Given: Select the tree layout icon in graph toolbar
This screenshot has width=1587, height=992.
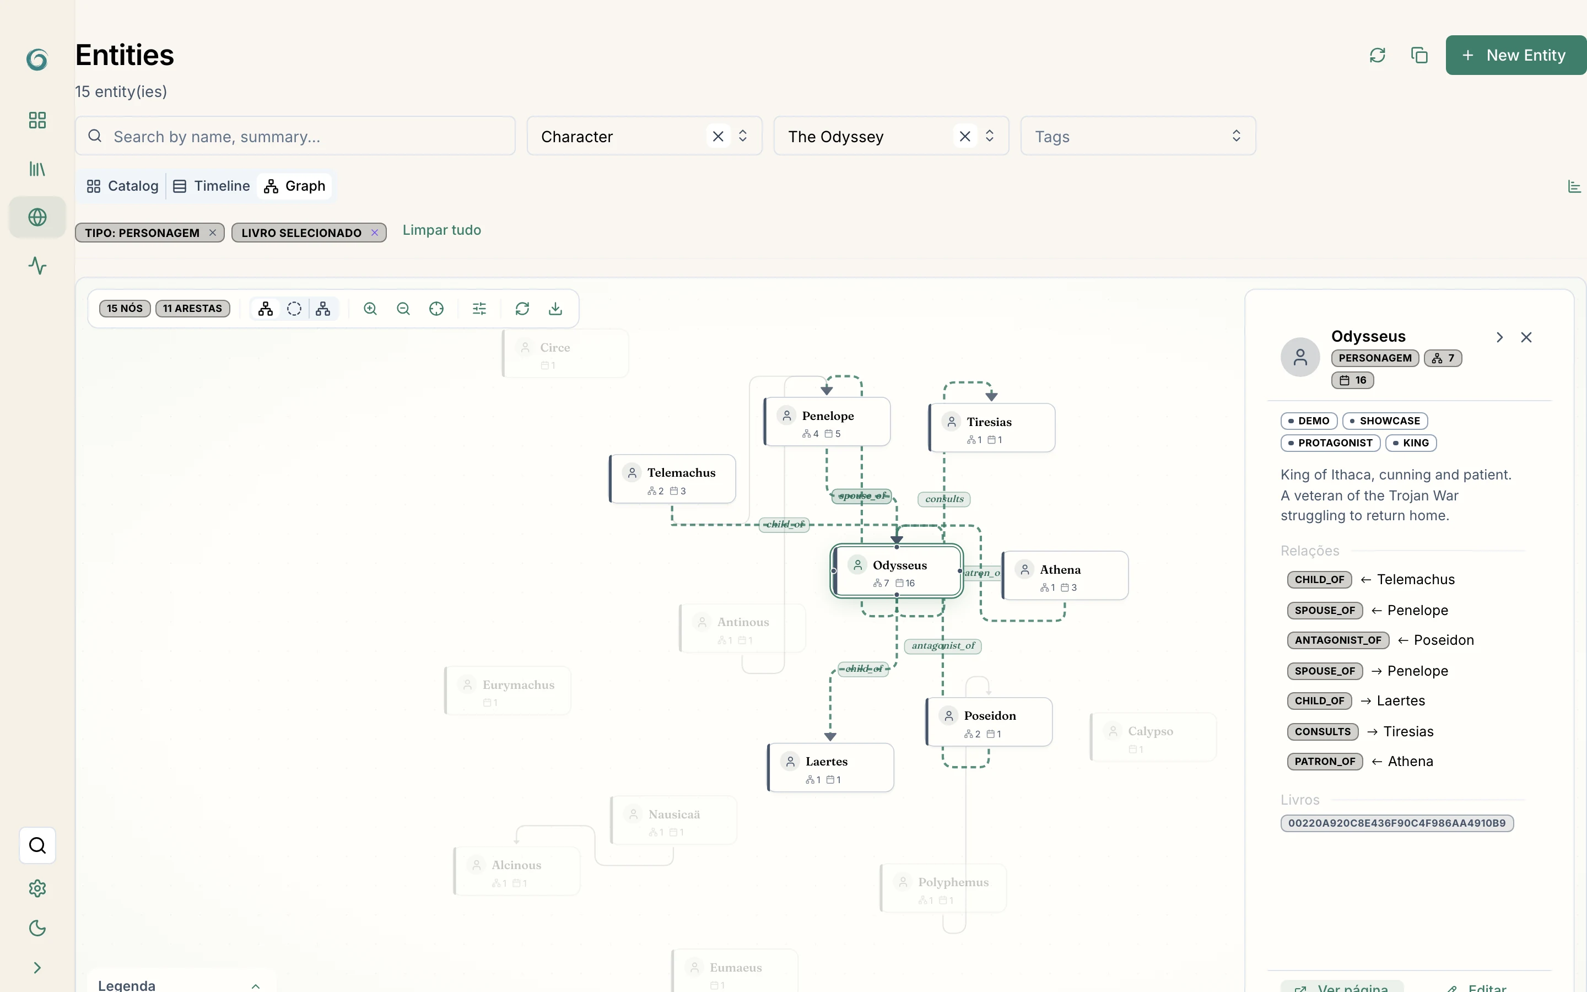Looking at the screenshot, I should (323, 309).
